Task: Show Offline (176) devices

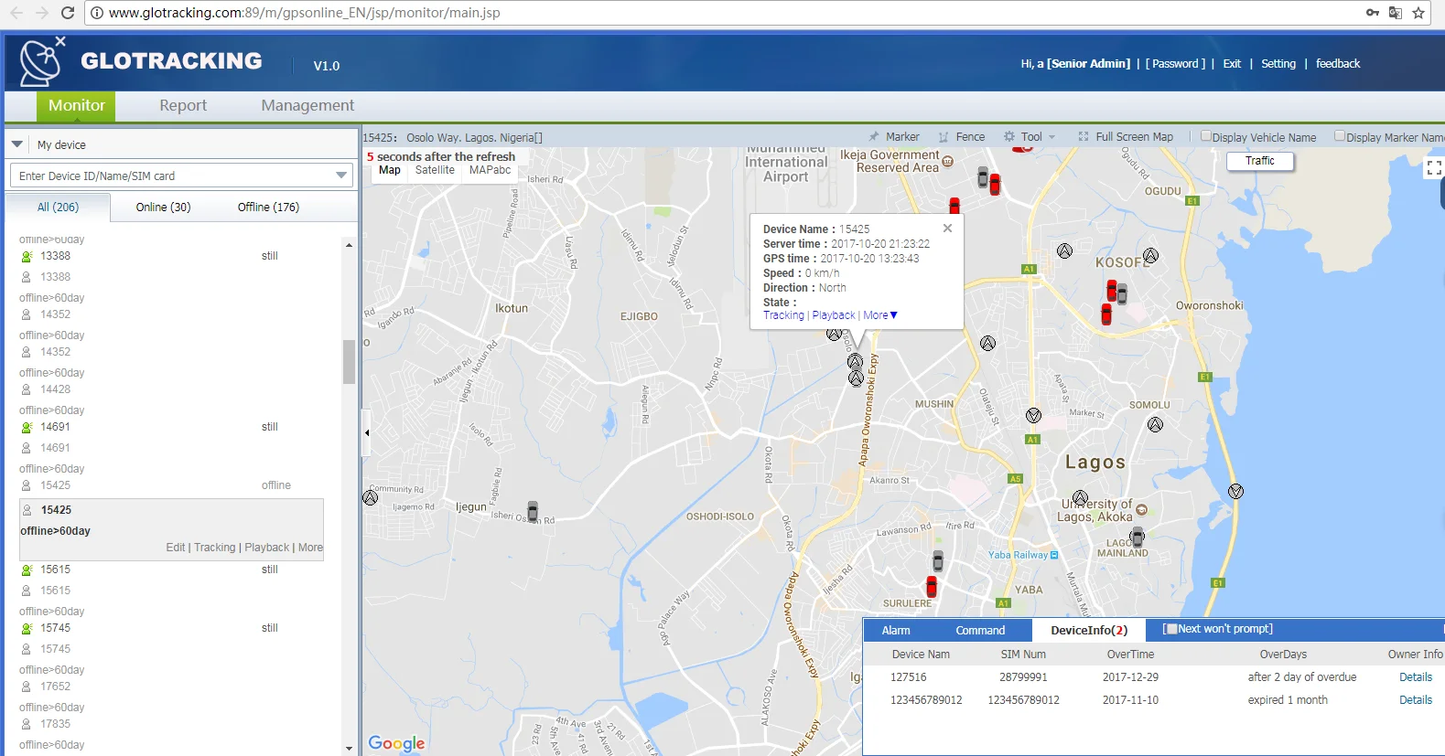Action: point(268,208)
